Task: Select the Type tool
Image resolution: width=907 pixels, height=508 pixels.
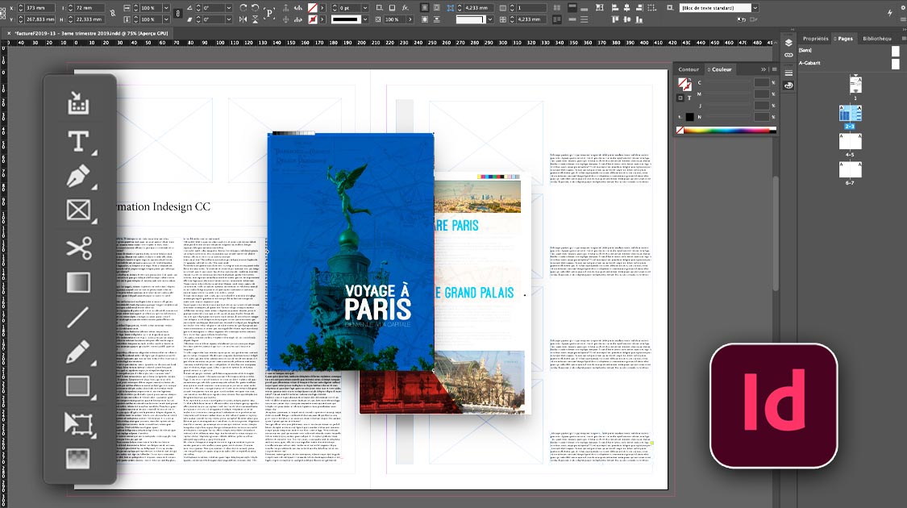Action: click(x=78, y=141)
